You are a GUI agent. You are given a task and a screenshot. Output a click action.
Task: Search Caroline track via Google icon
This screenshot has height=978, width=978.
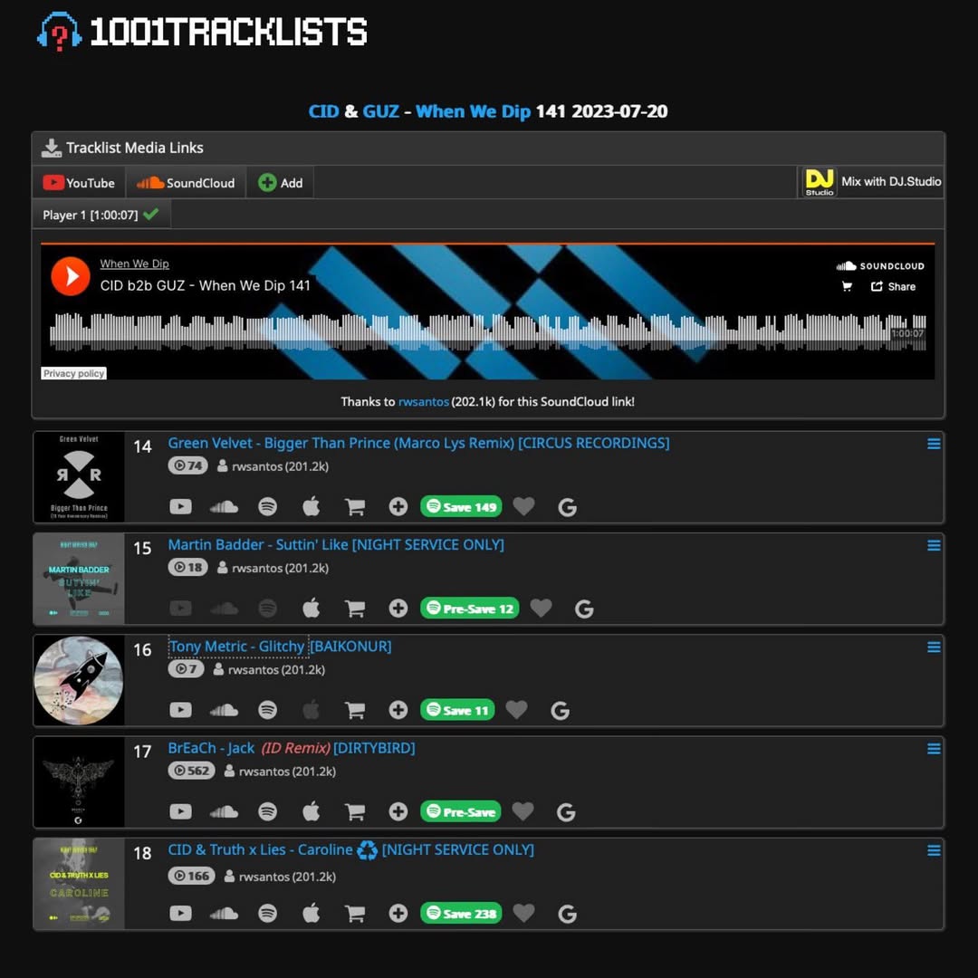pos(567,914)
